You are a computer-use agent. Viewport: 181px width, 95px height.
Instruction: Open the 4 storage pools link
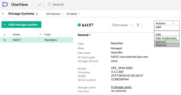(121, 87)
